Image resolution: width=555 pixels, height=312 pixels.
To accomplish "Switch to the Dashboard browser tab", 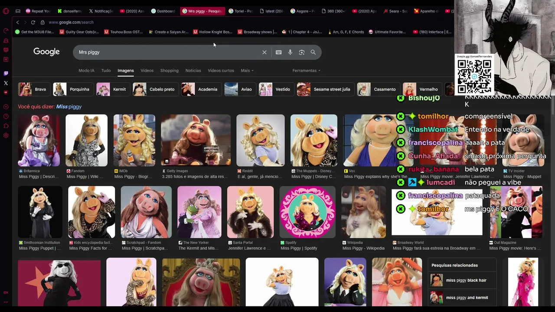I will 163,11.
